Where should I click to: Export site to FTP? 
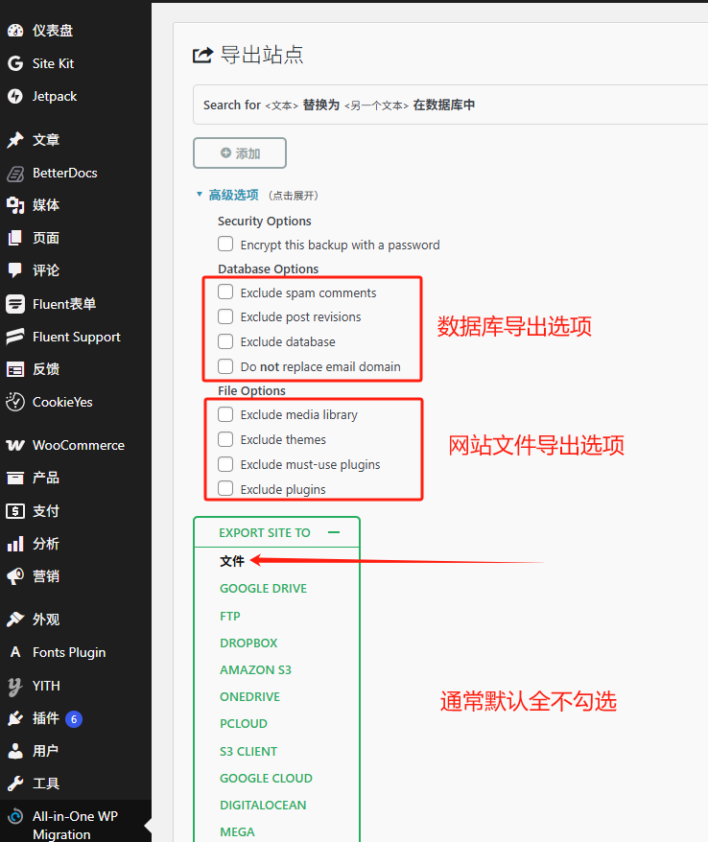[x=230, y=616]
